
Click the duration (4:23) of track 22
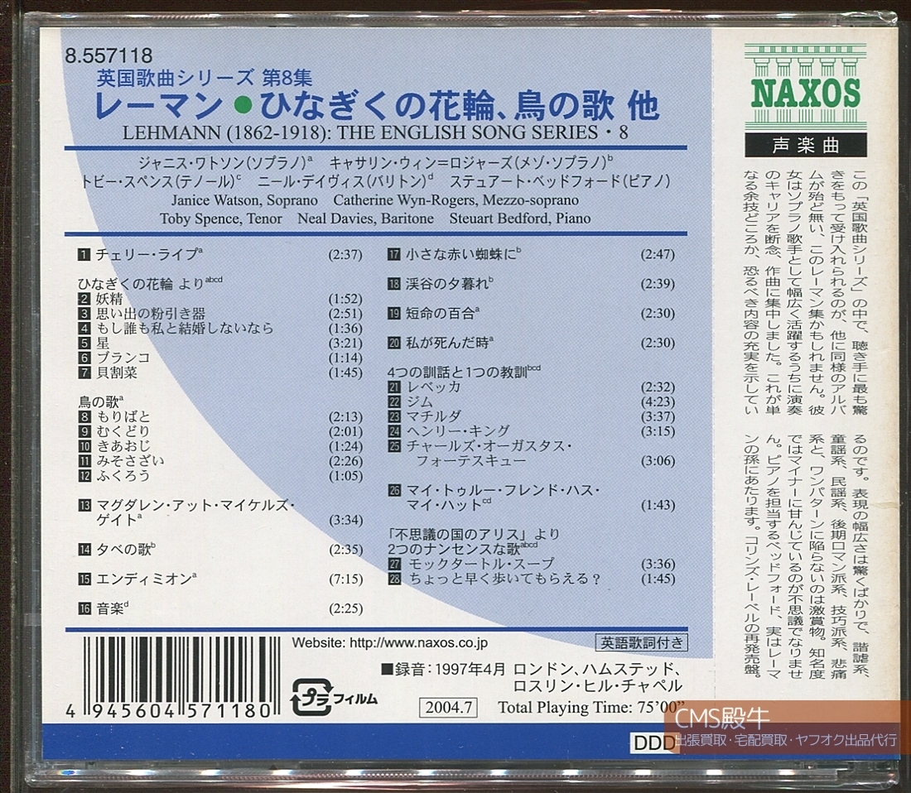coord(658,402)
